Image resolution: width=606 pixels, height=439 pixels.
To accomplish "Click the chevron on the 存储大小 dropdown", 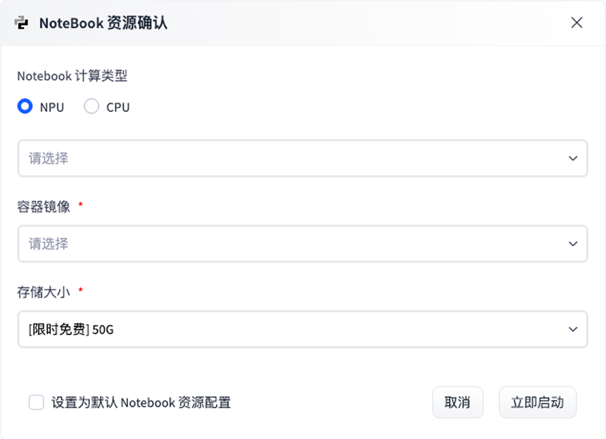I will [573, 329].
